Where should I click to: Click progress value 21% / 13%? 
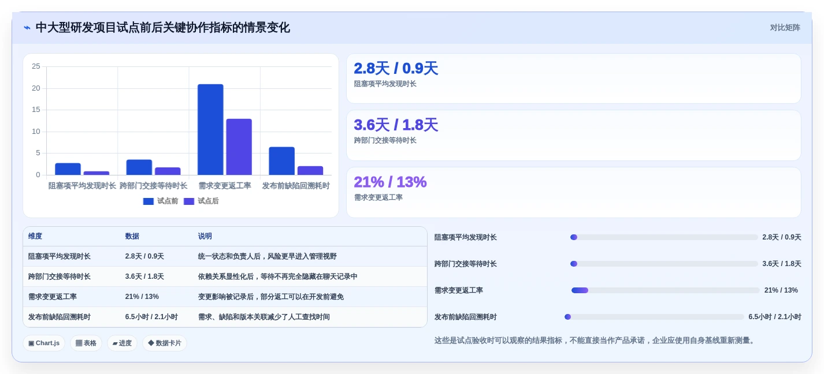click(781, 290)
